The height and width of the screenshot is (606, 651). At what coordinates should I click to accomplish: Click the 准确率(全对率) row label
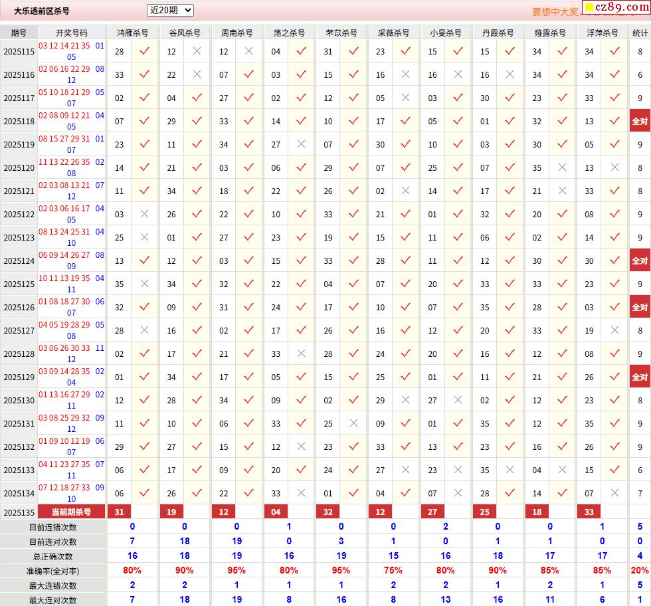[52, 571]
